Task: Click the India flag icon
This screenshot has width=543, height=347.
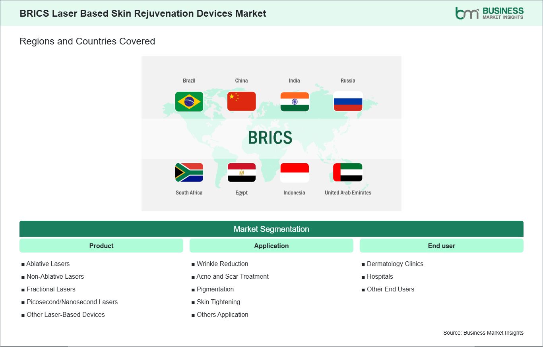Action: pyautogui.click(x=295, y=102)
